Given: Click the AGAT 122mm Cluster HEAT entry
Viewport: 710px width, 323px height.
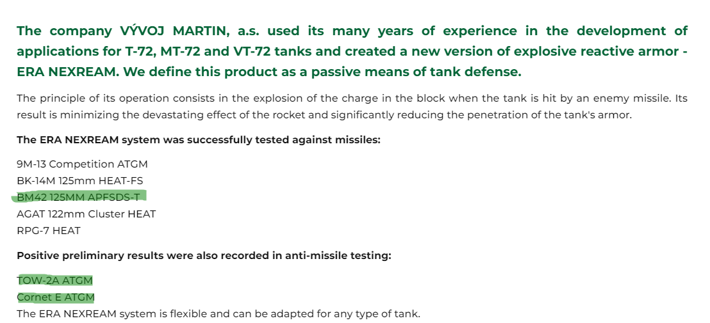Looking at the screenshot, I should pos(87,214).
